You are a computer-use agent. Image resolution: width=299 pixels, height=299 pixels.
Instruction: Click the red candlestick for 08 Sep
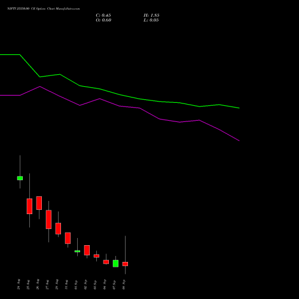point(125,264)
